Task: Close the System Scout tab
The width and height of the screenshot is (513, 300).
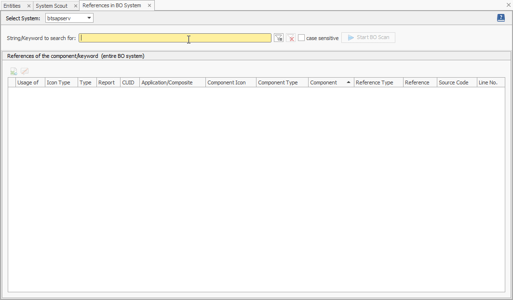Action: [x=75, y=5]
